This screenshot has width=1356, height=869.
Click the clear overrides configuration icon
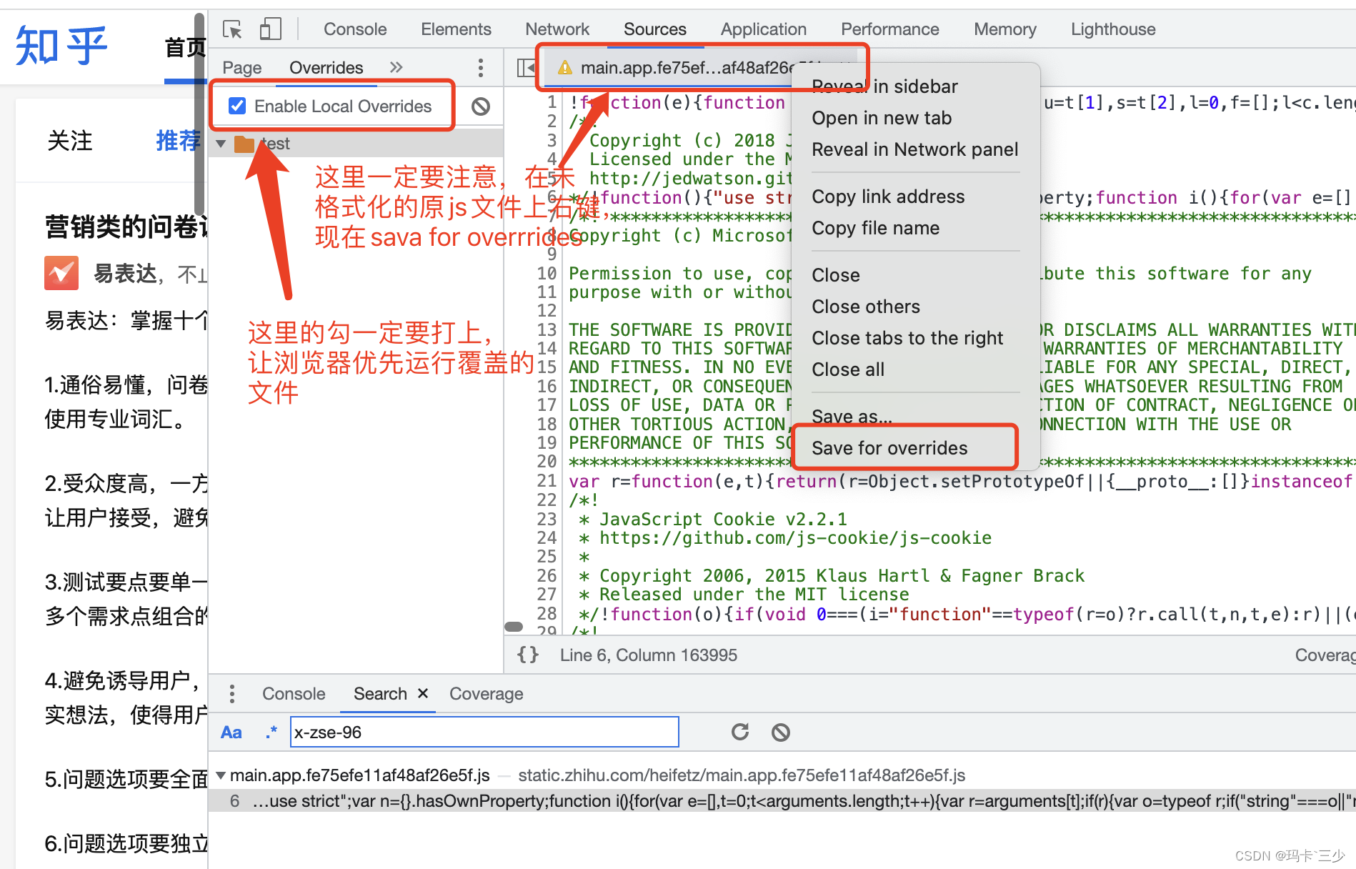(x=481, y=106)
